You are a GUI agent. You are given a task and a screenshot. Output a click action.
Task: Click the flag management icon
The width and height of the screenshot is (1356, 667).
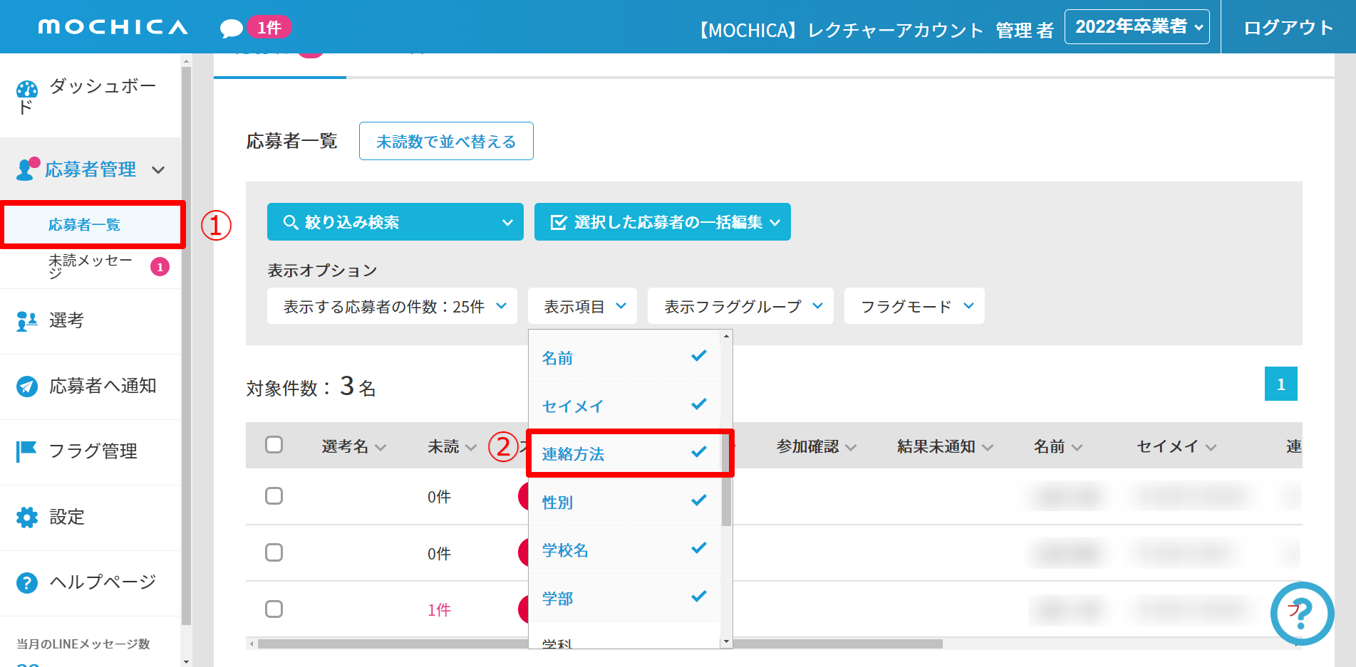click(27, 451)
